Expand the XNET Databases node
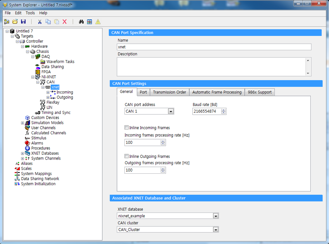The width and height of the screenshot is (329, 244). click(22, 153)
